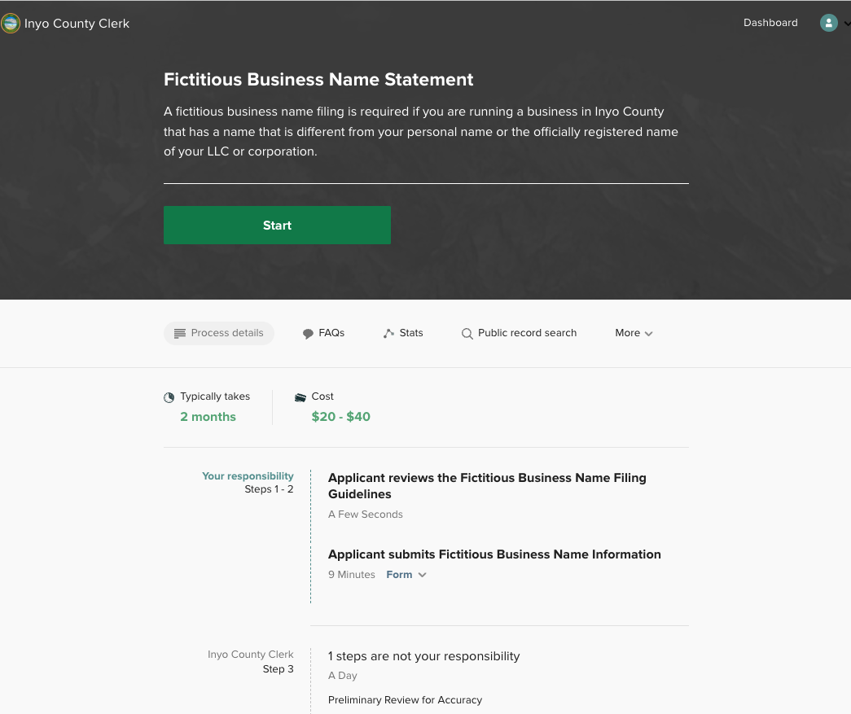Click the Preliminary Review for Accuracy step

click(x=405, y=699)
